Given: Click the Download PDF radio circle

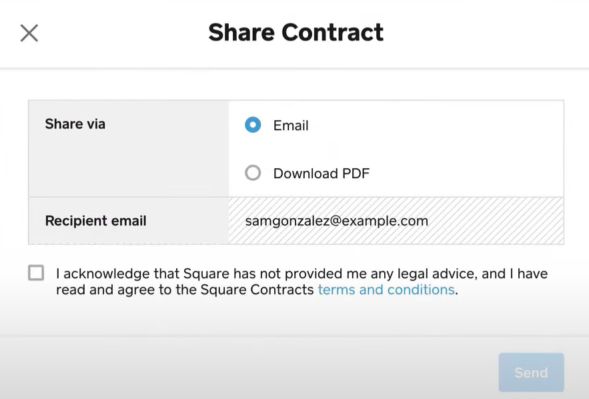Looking at the screenshot, I should pyautogui.click(x=252, y=173).
